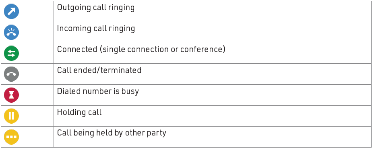Click 'Connected (single connection or conference)' text

point(141,50)
